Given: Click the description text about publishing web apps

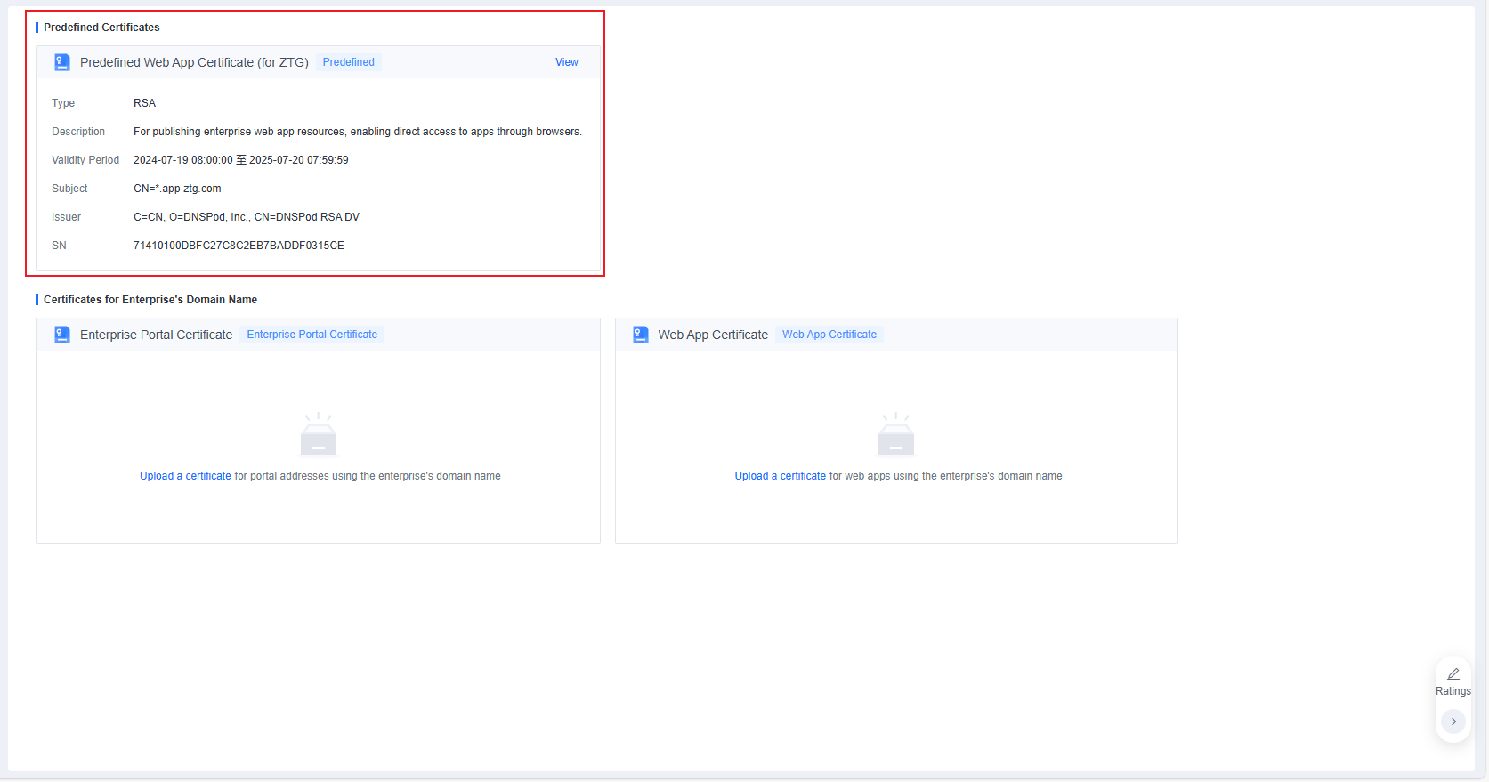Looking at the screenshot, I should pos(358,132).
